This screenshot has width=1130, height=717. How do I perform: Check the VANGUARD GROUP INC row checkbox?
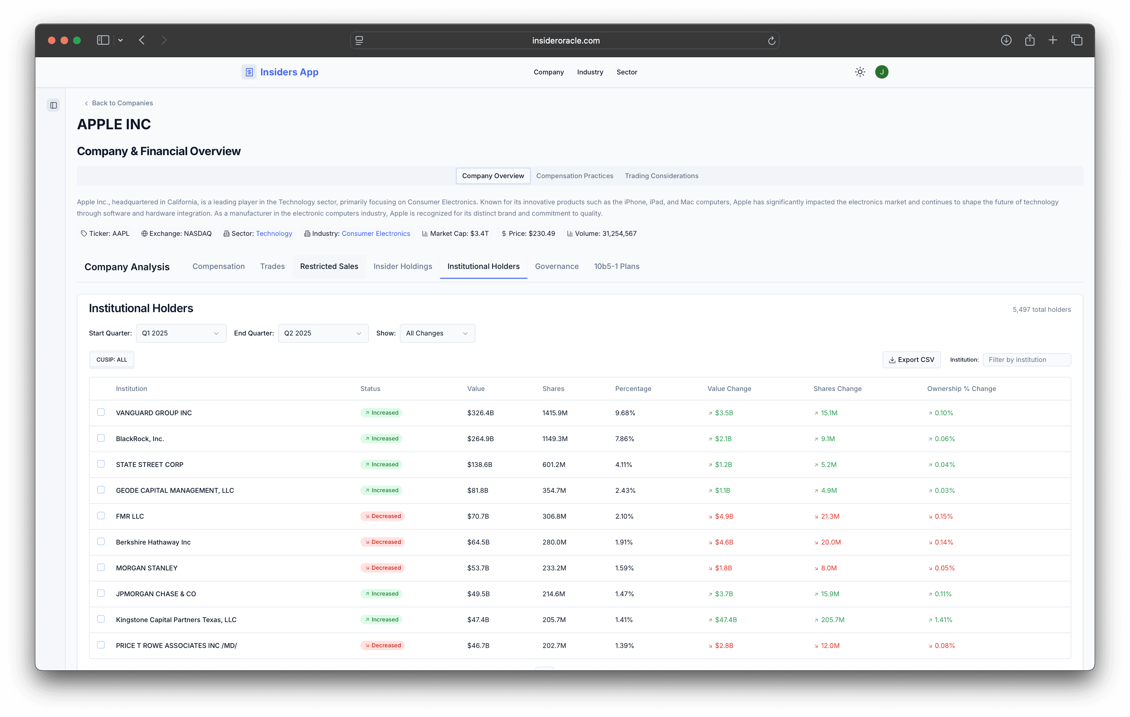(101, 412)
